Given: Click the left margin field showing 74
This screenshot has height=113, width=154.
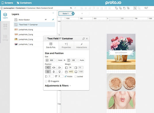Looking at the screenshot, I should [71, 67].
